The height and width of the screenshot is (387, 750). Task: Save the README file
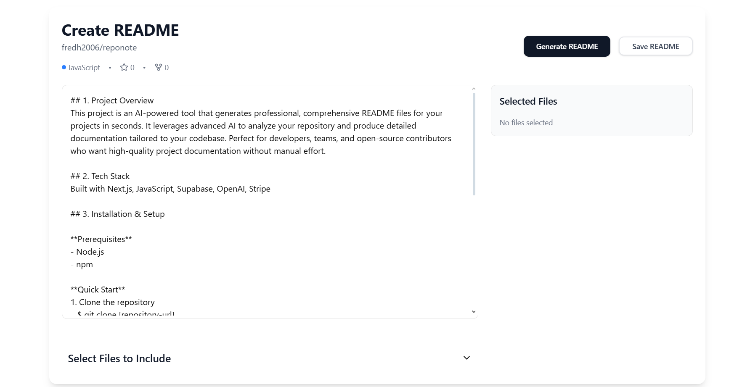pyautogui.click(x=655, y=46)
